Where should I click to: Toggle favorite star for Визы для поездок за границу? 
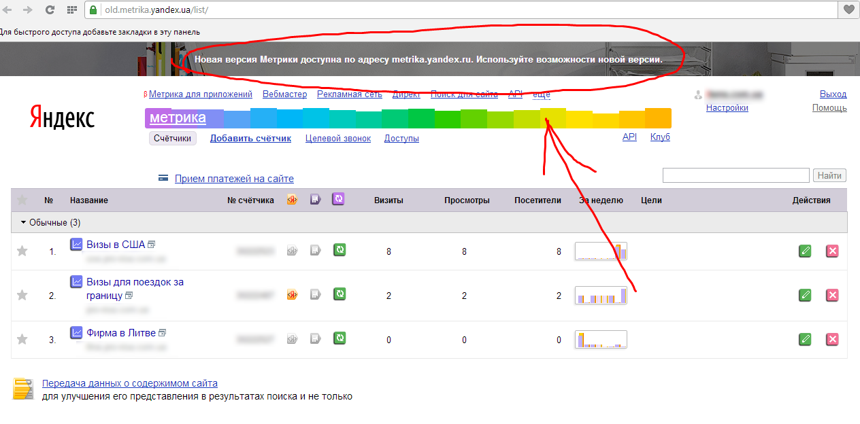pos(22,295)
